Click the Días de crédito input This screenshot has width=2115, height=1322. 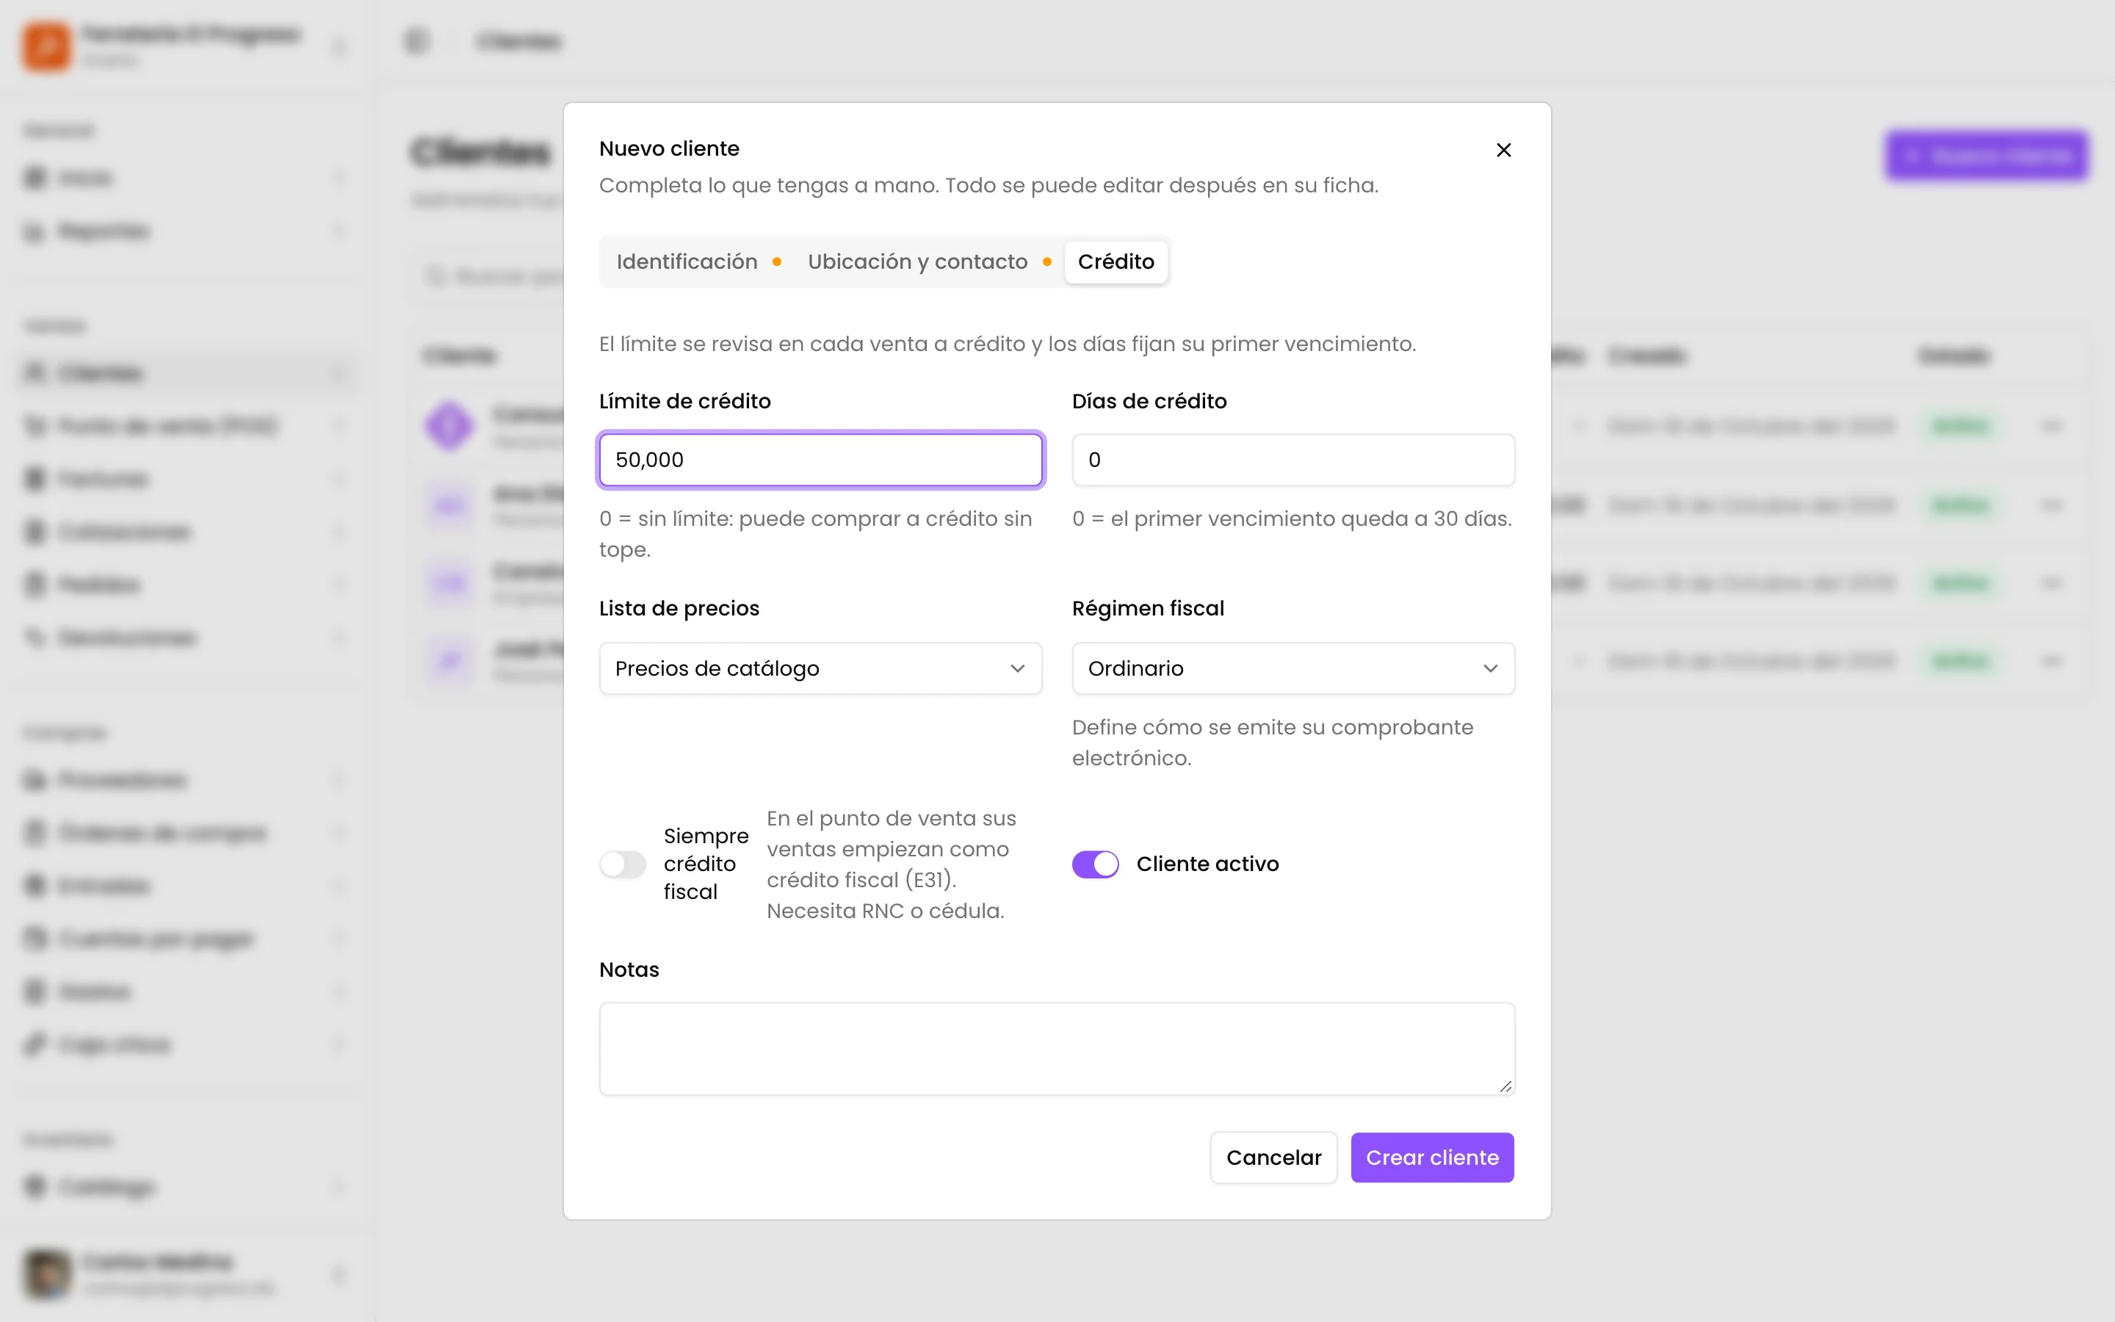(1293, 460)
